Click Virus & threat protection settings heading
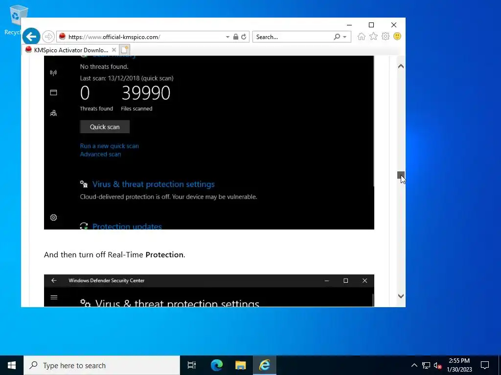Viewport: 501px width, 375px height. [x=153, y=184]
